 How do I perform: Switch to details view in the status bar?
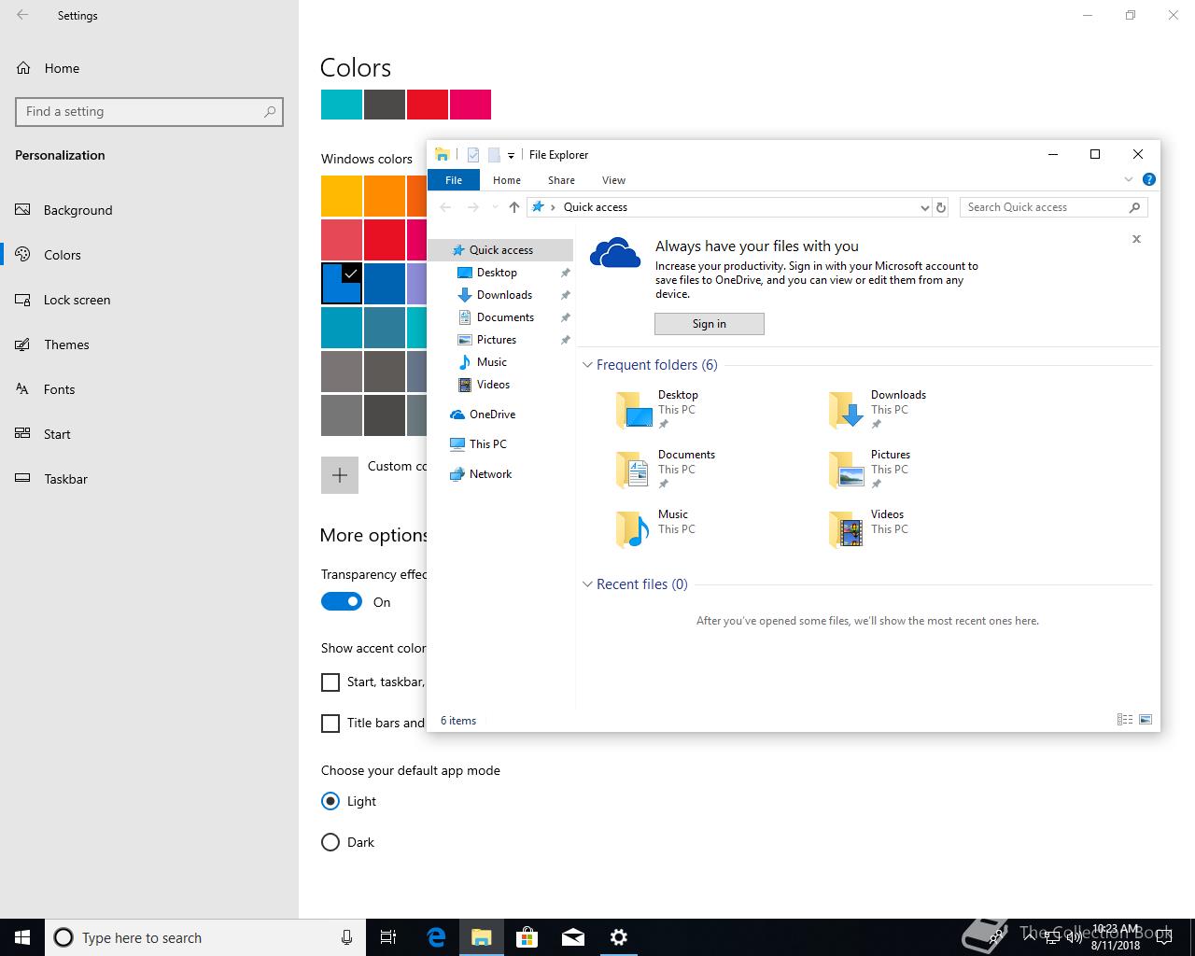[x=1125, y=720]
